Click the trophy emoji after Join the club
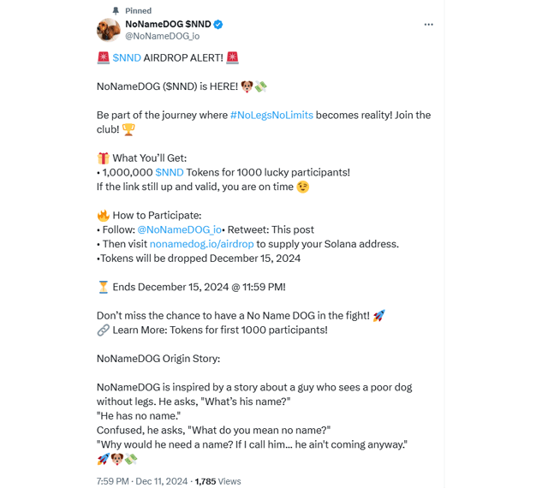This screenshot has height=488, width=548. [128, 130]
